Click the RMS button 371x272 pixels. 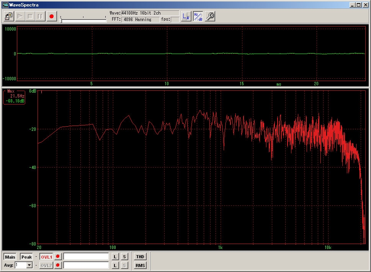coord(140,265)
